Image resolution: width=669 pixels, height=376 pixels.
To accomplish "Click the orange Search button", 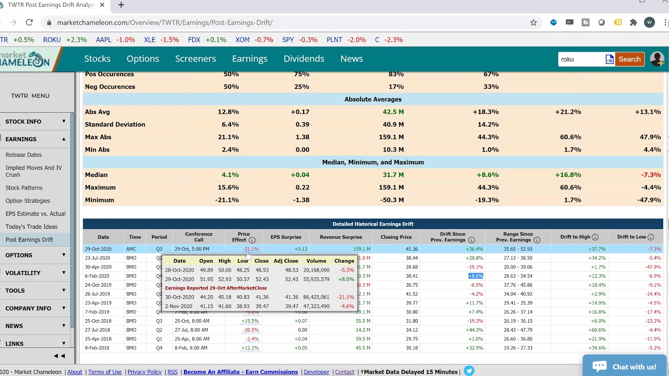I will point(629,60).
